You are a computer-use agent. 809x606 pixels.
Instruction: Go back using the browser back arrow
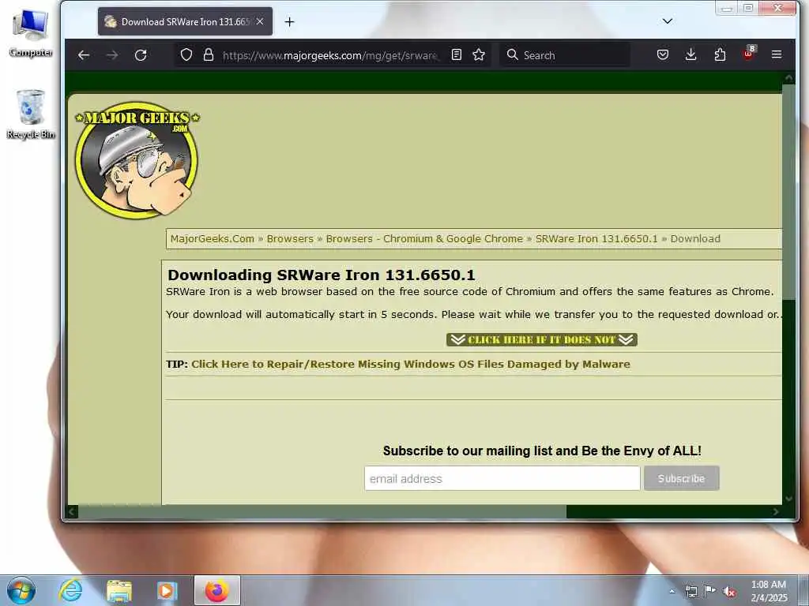(84, 55)
